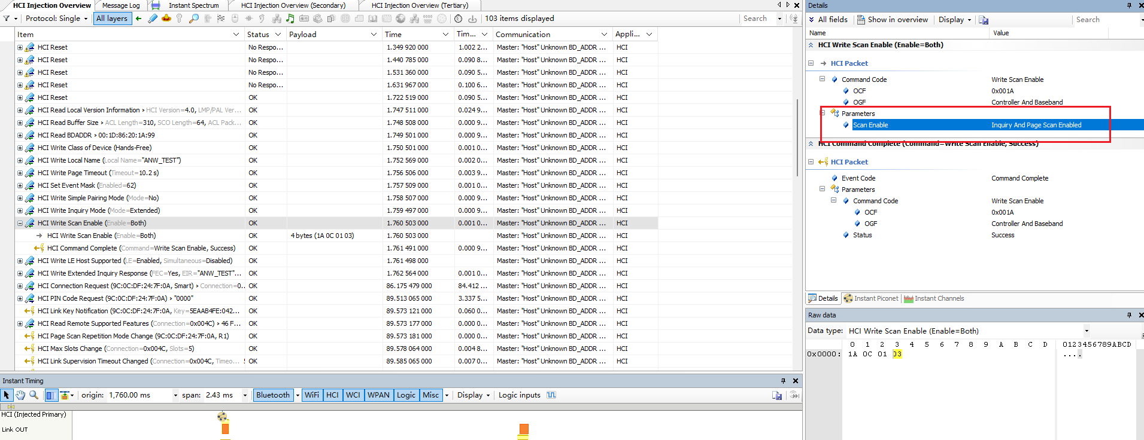Click the green music note icon
Screen dimensions: 1144x440
pos(290,19)
